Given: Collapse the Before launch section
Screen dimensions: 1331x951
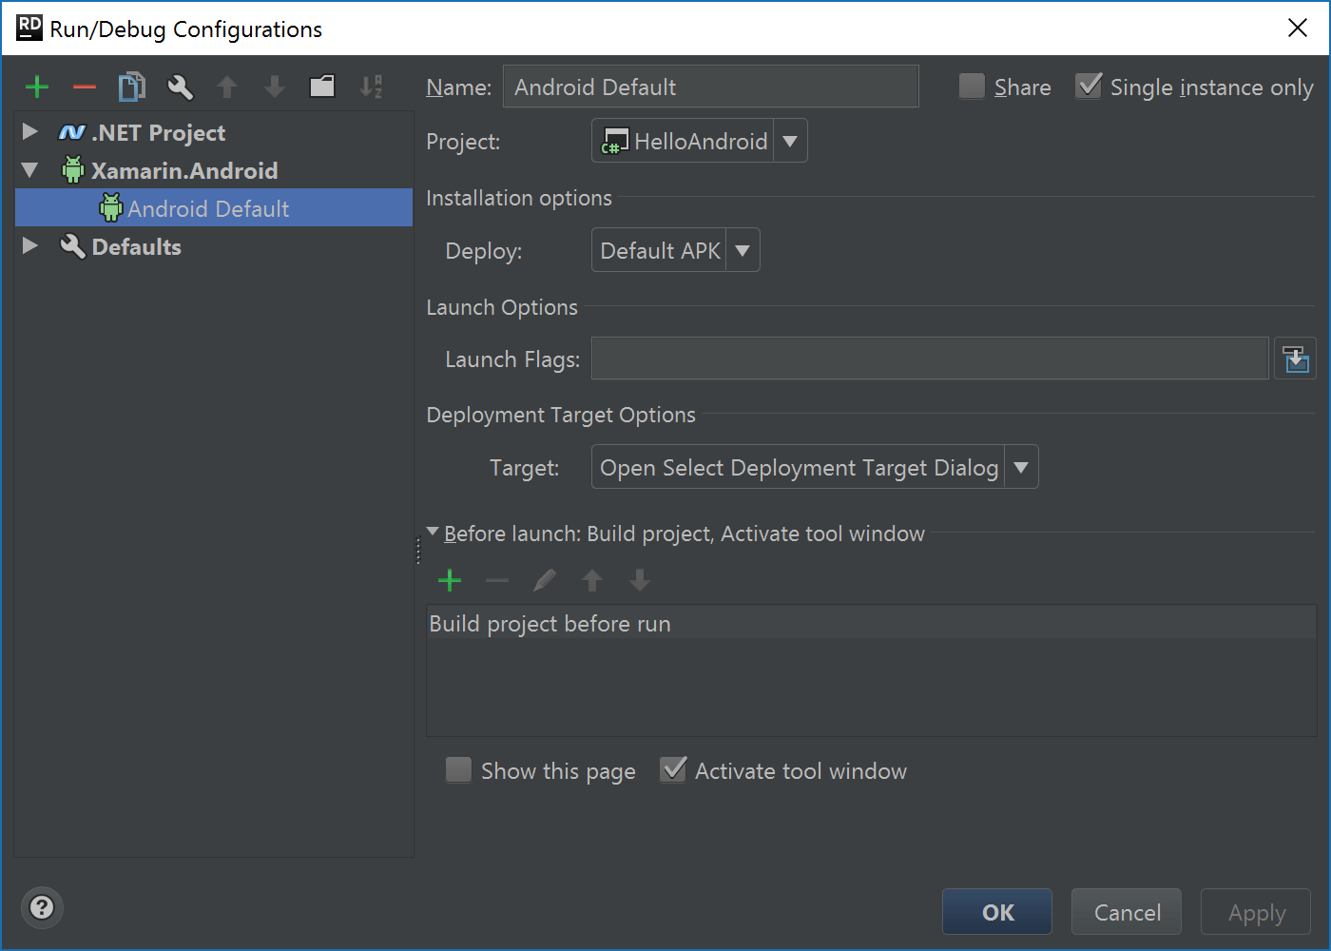Looking at the screenshot, I should click(433, 532).
